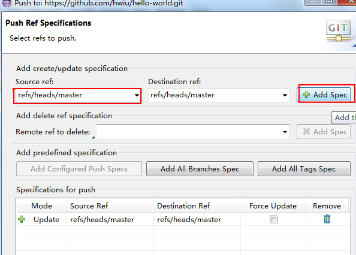Click the green plus icon in the Update row
Screen dimensions: 356x255
[22, 219]
